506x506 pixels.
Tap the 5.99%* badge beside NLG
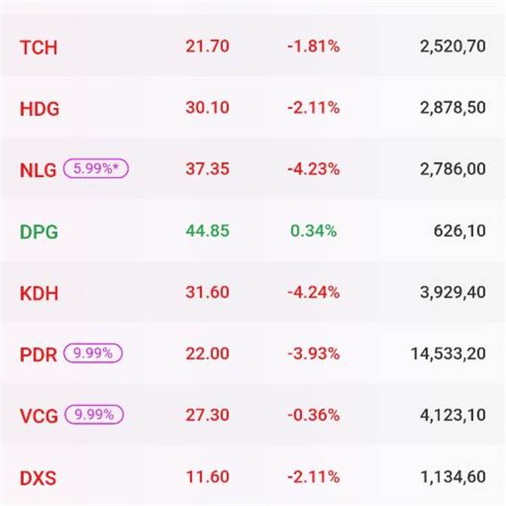(x=95, y=169)
